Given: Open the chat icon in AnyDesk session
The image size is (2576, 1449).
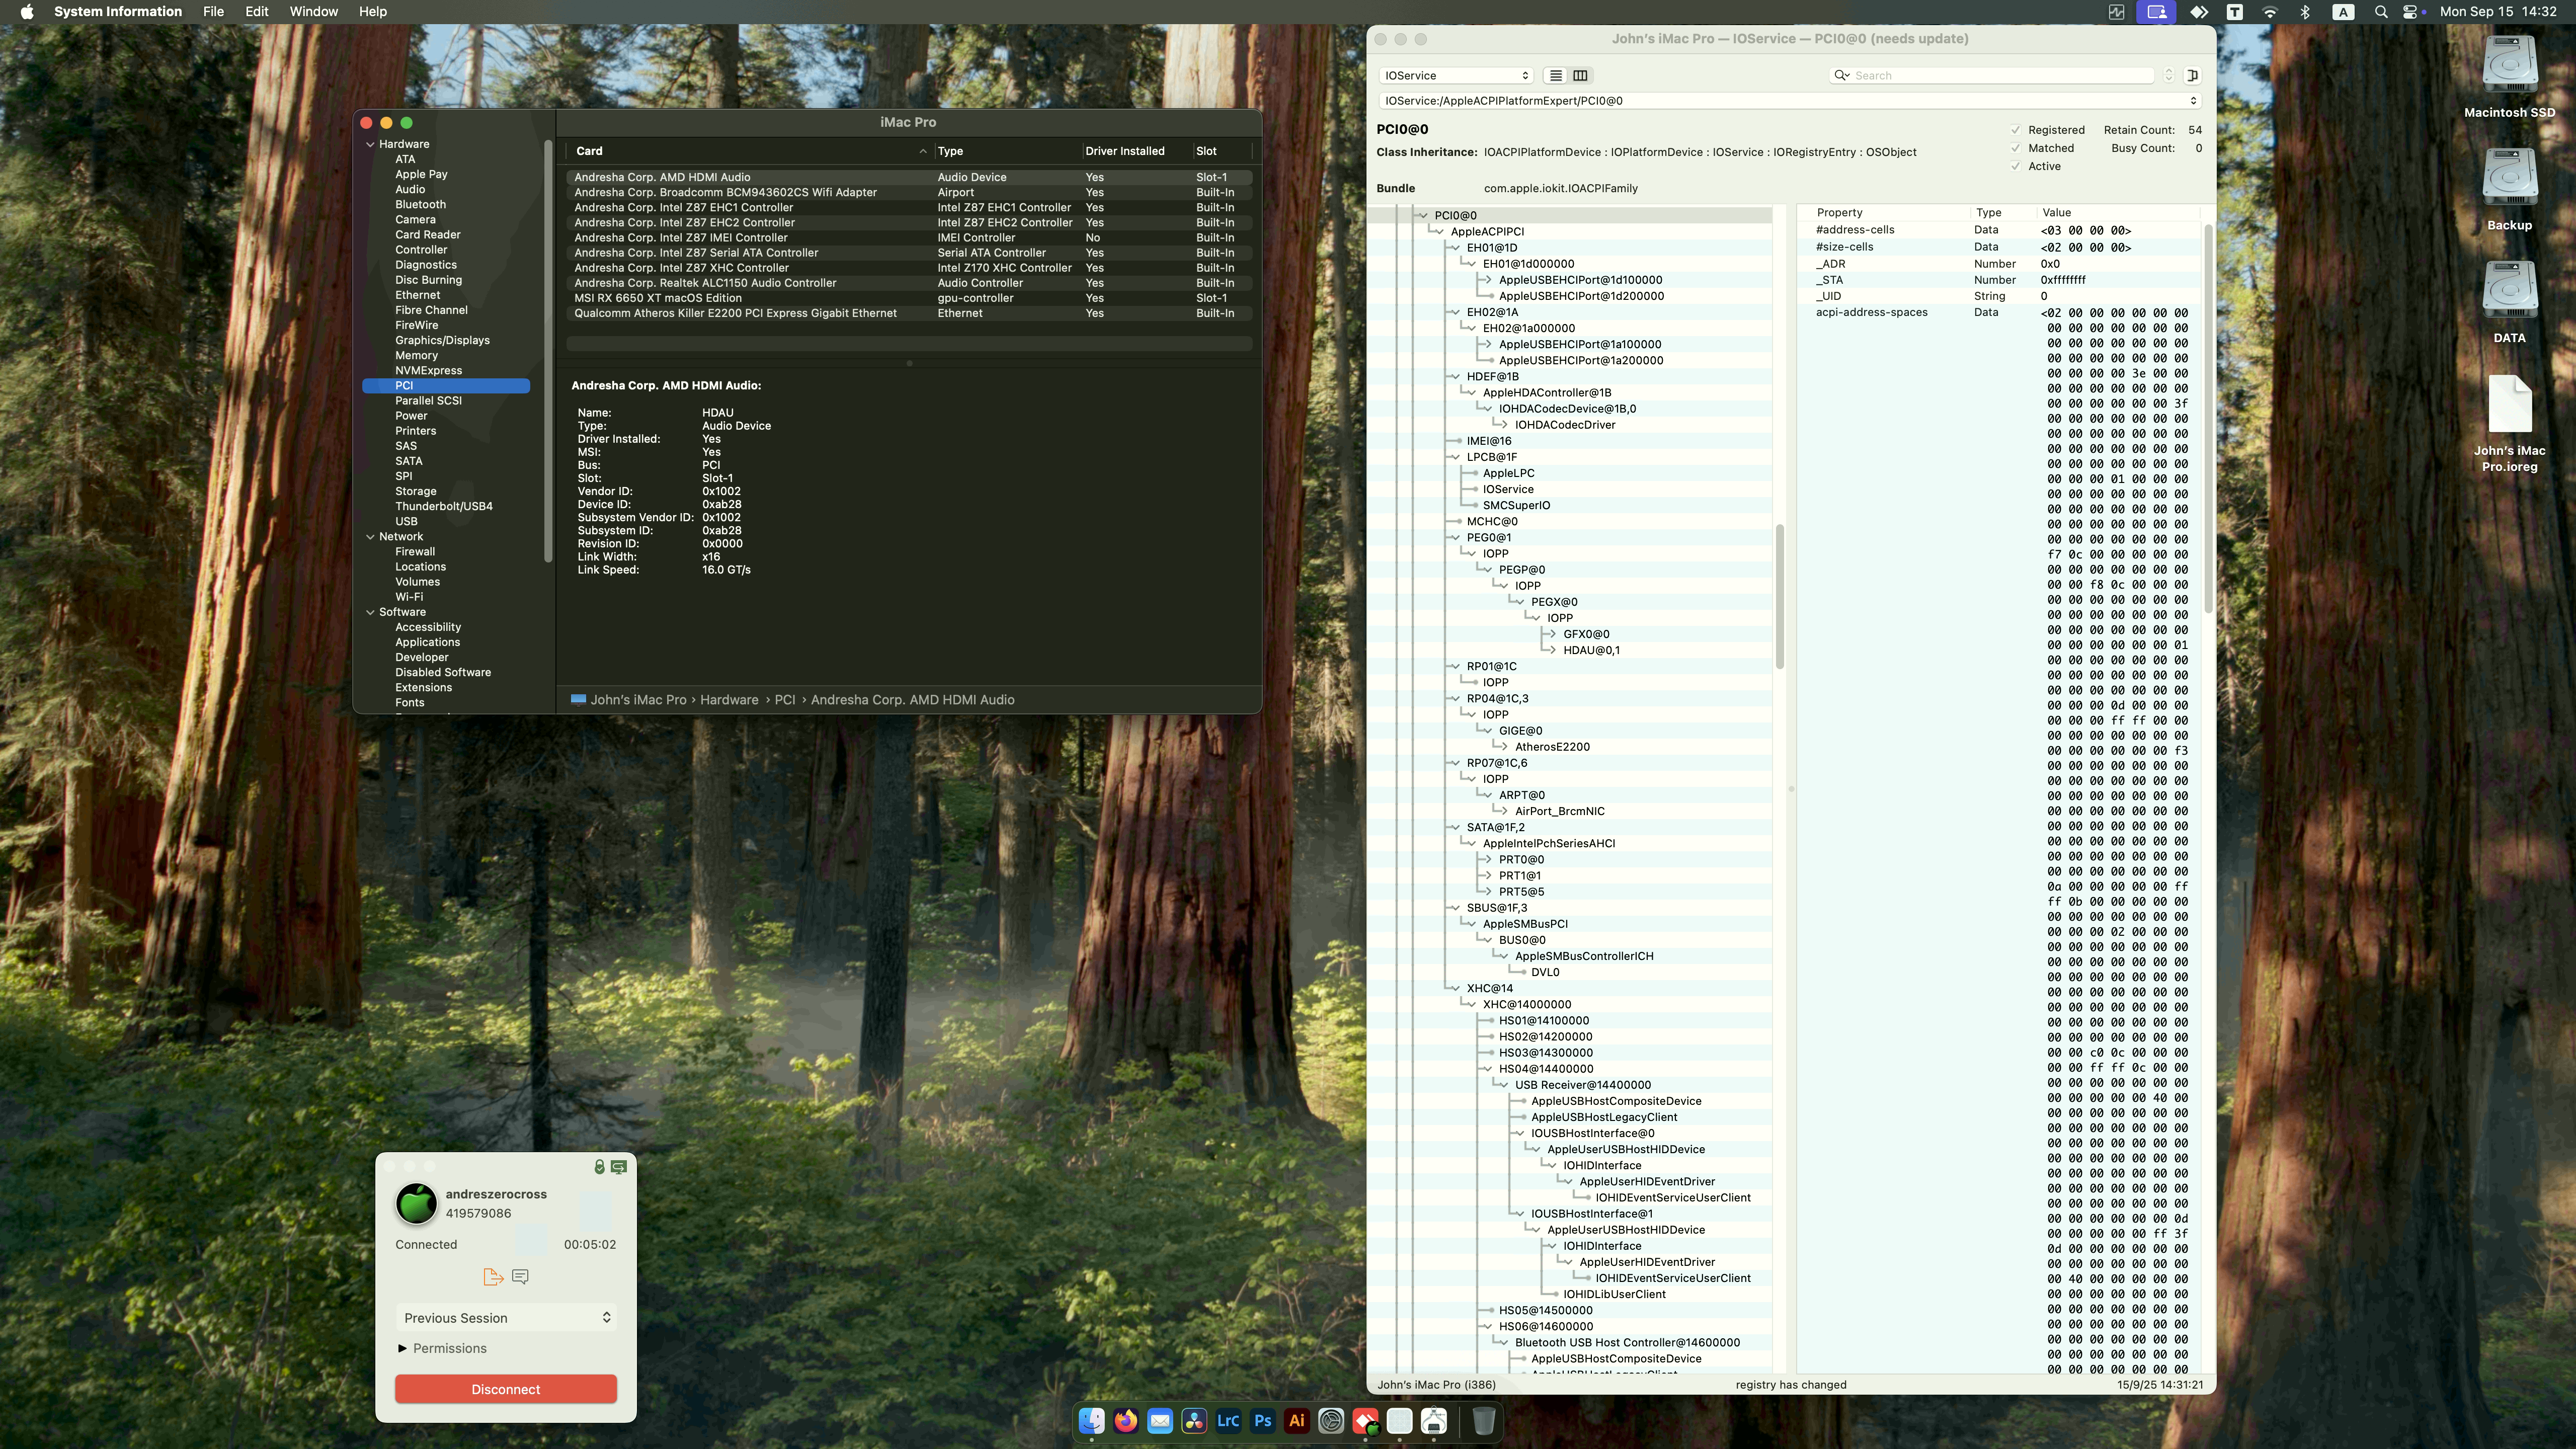Looking at the screenshot, I should click(520, 1277).
